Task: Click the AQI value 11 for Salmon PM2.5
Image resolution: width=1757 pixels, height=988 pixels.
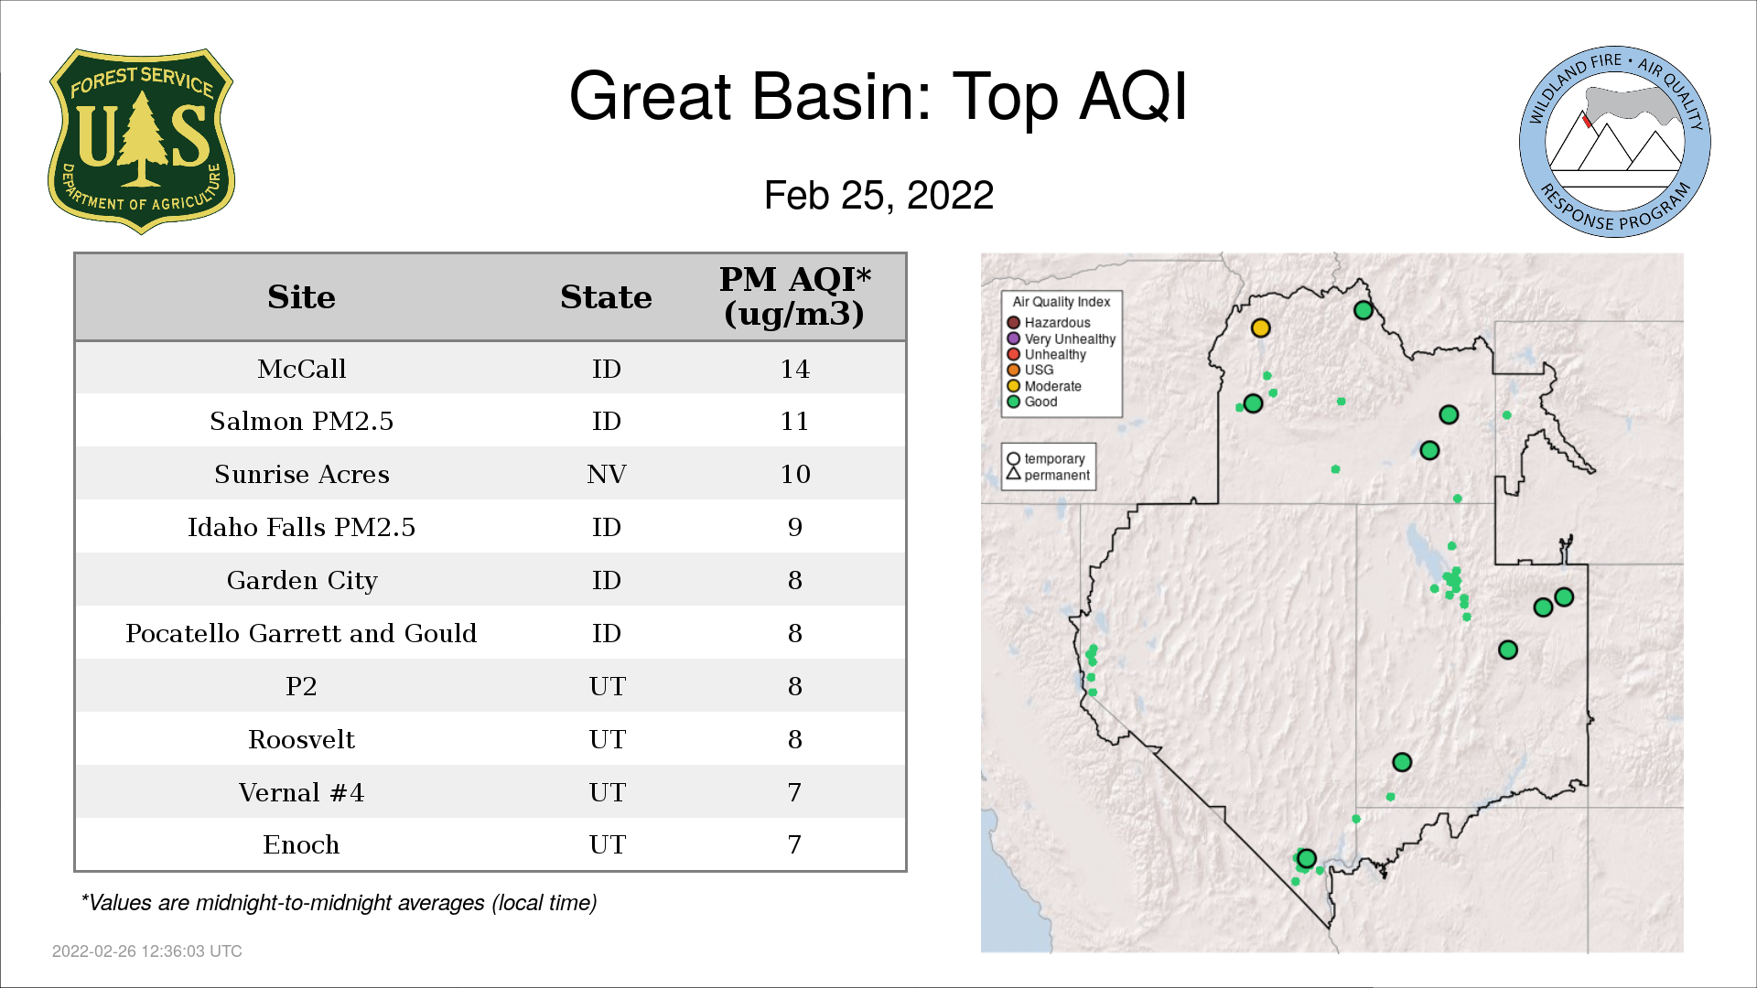Action: pyautogui.click(x=794, y=421)
